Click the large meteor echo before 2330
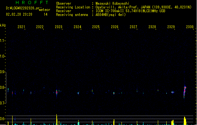This screenshot has height=125, width=197. coord(185,92)
